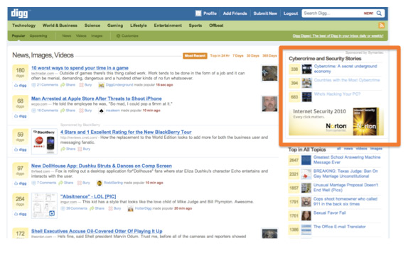Open 'Sexual Favor Fail' story
The image size is (408, 265).
click(x=330, y=213)
